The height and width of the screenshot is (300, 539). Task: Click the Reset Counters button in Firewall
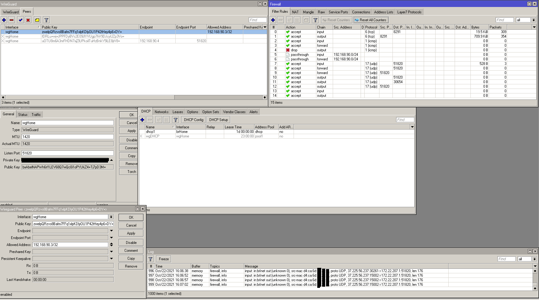click(336, 20)
